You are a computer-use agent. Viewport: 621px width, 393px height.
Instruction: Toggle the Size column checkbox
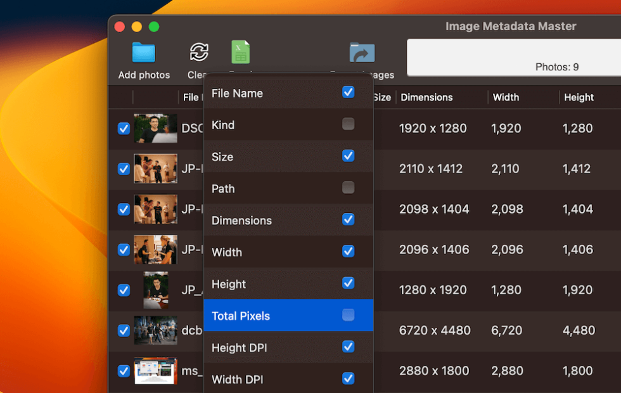[348, 156]
